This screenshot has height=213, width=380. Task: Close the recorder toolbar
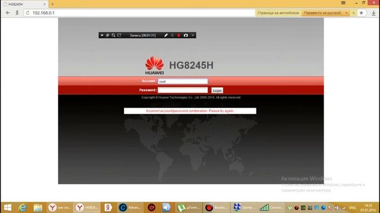click(x=192, y=35)
